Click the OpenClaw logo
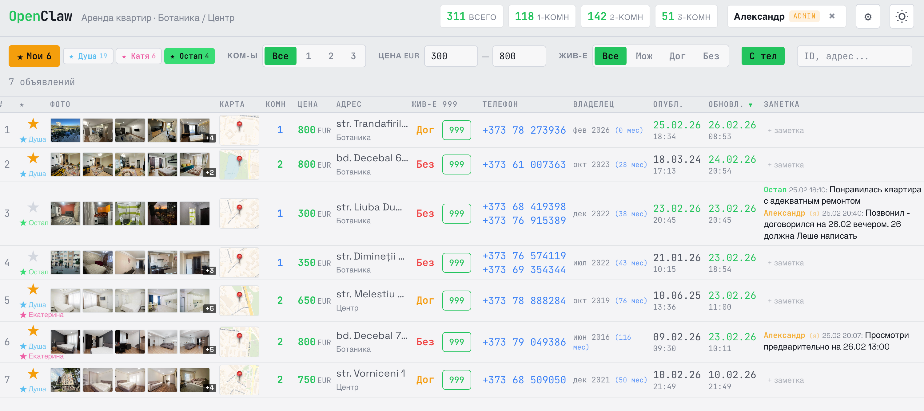Screen dimensions: 924x411 tap(41, 16)
